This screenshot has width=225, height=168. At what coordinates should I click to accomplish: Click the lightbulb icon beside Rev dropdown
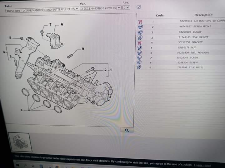(138, 7)
